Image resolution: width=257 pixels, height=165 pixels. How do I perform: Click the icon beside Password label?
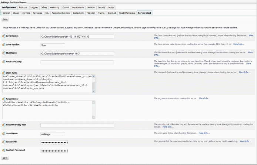pyautogui.click(x=4, y=142)
